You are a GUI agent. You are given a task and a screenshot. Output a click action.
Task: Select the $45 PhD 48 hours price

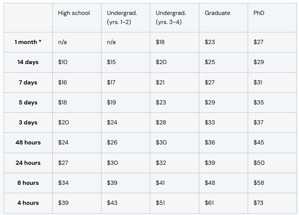tap(259, 143)
